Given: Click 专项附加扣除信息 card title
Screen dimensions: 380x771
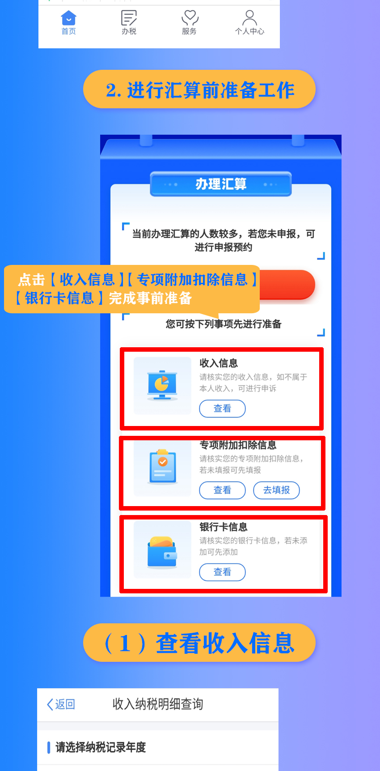Looking at the screenshot, I should 238,445.
